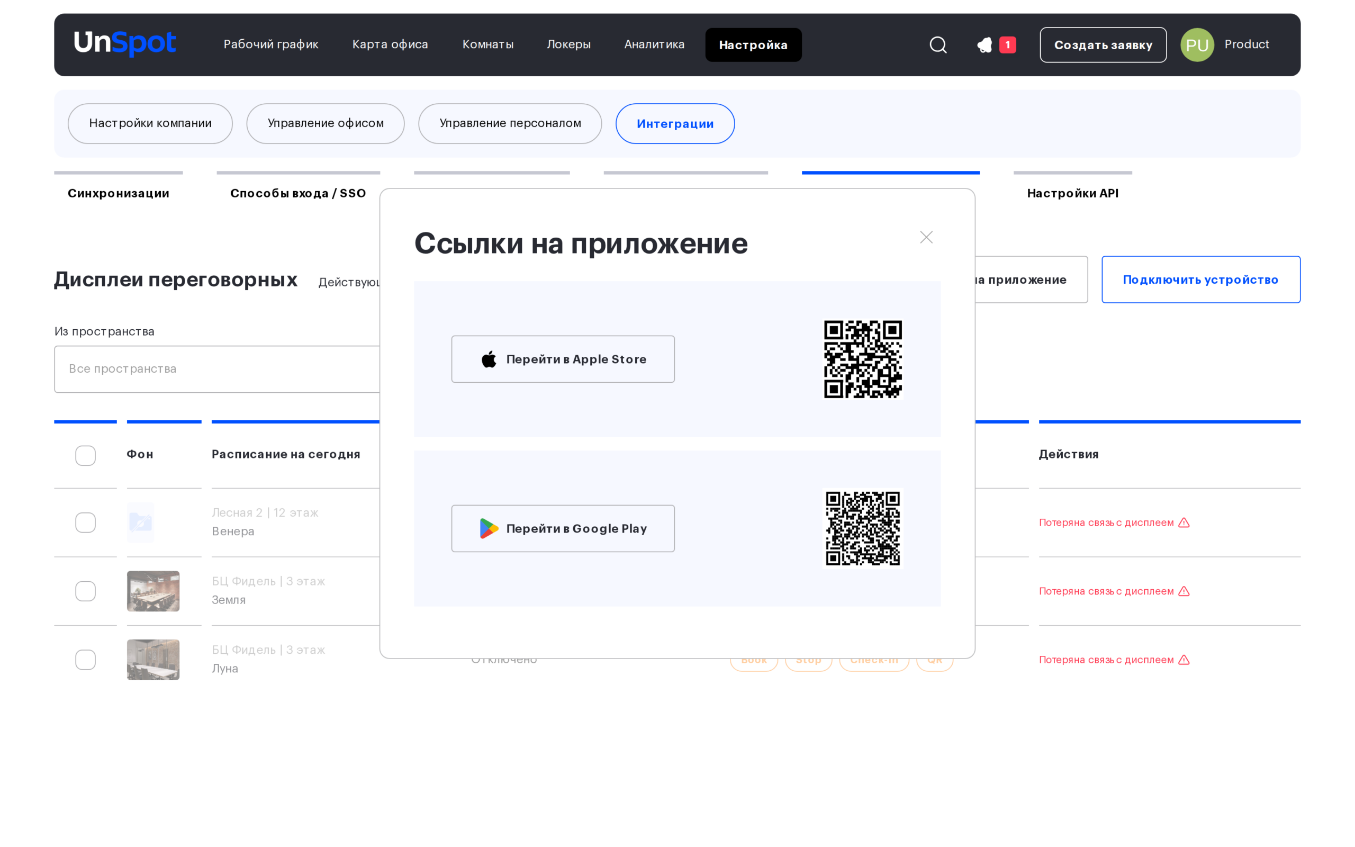Click the Венера room name
This screenshot has width=1355, height=847.
[233, 531]
